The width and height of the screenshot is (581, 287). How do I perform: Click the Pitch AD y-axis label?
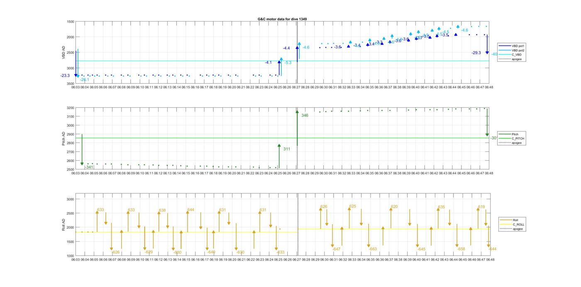coord(63,138)
